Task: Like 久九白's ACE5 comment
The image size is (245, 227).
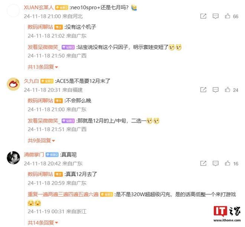Action: click(227, 90)
